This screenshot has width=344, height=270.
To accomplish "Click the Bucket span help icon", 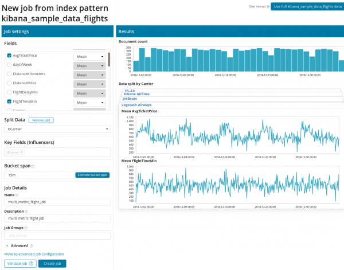I will click(33, 166).
